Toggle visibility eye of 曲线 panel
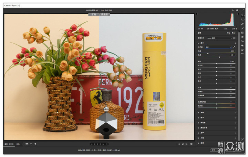 pyautogui.click(x=236, y=113)
